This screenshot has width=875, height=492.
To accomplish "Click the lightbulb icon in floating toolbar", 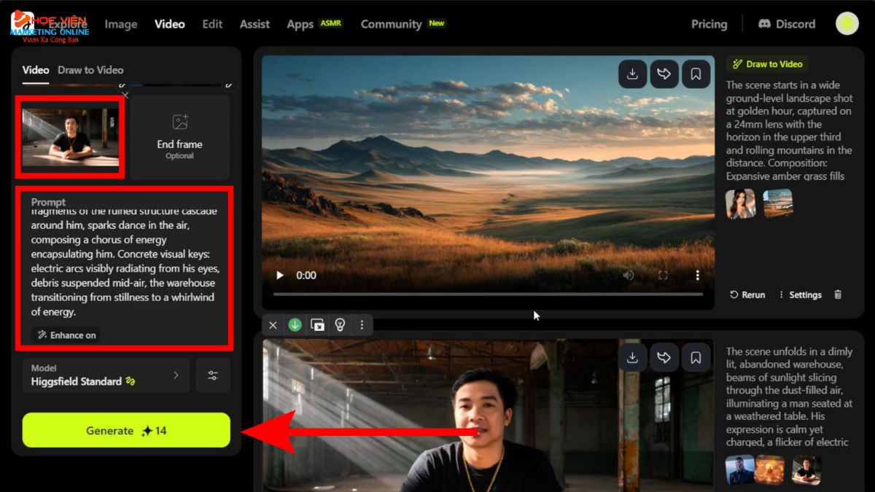I will [x=340, y=325].
